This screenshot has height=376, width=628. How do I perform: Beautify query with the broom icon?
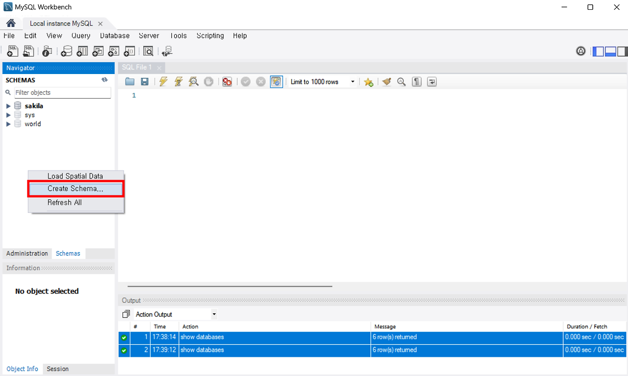pos(387,82)
